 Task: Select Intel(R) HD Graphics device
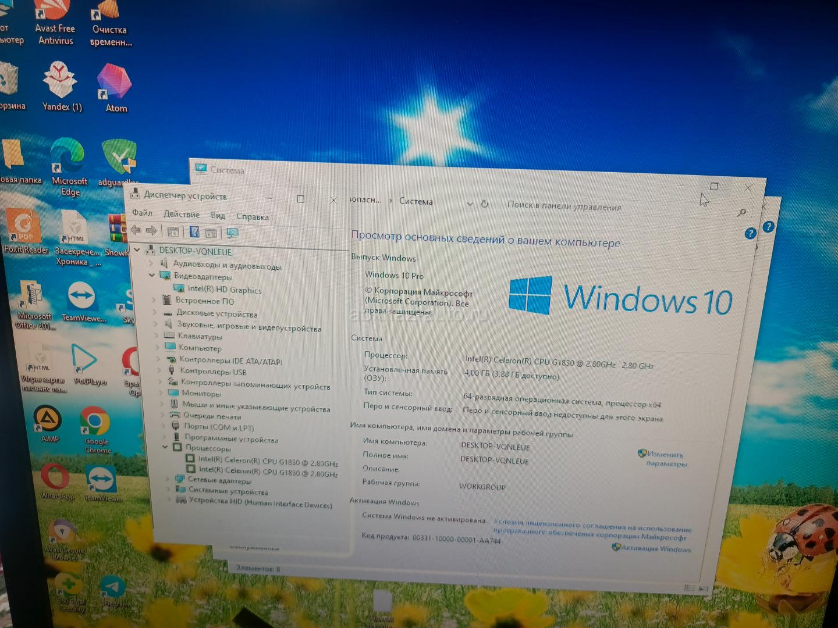(224, 290)
